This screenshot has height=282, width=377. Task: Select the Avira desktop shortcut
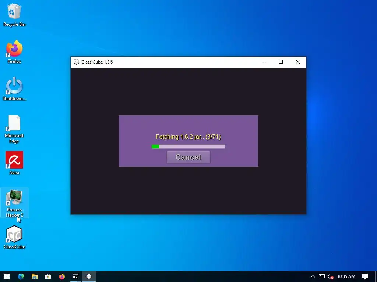(14, 163)
